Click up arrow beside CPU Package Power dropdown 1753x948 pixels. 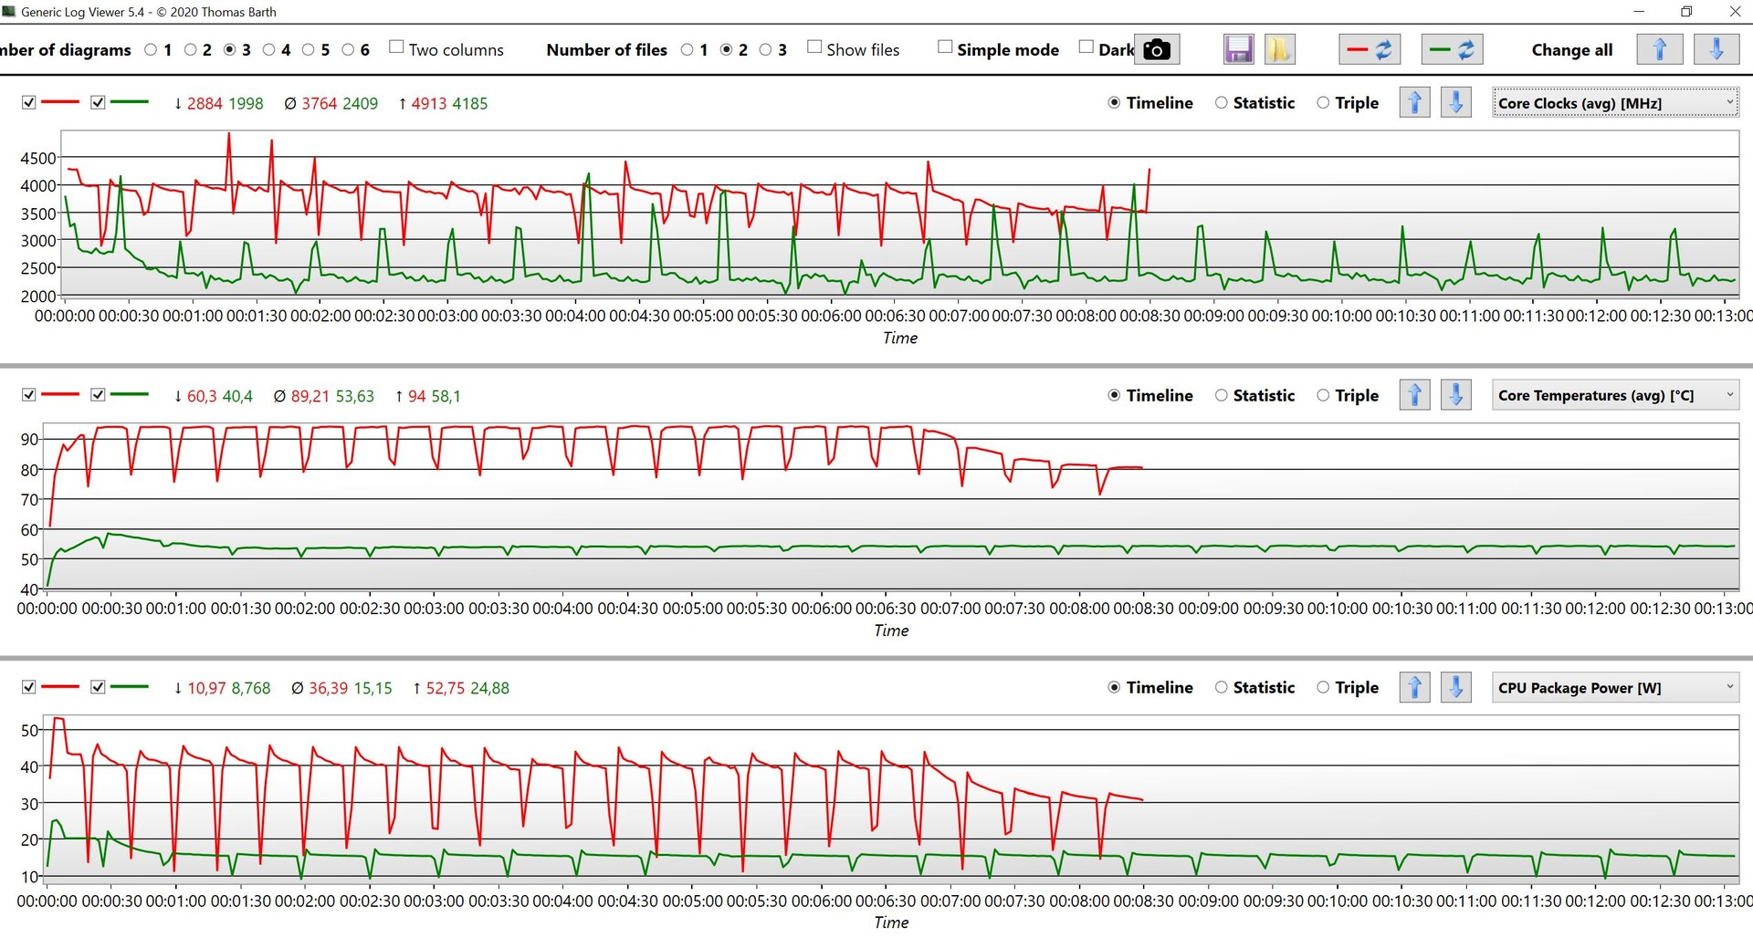1414,687
